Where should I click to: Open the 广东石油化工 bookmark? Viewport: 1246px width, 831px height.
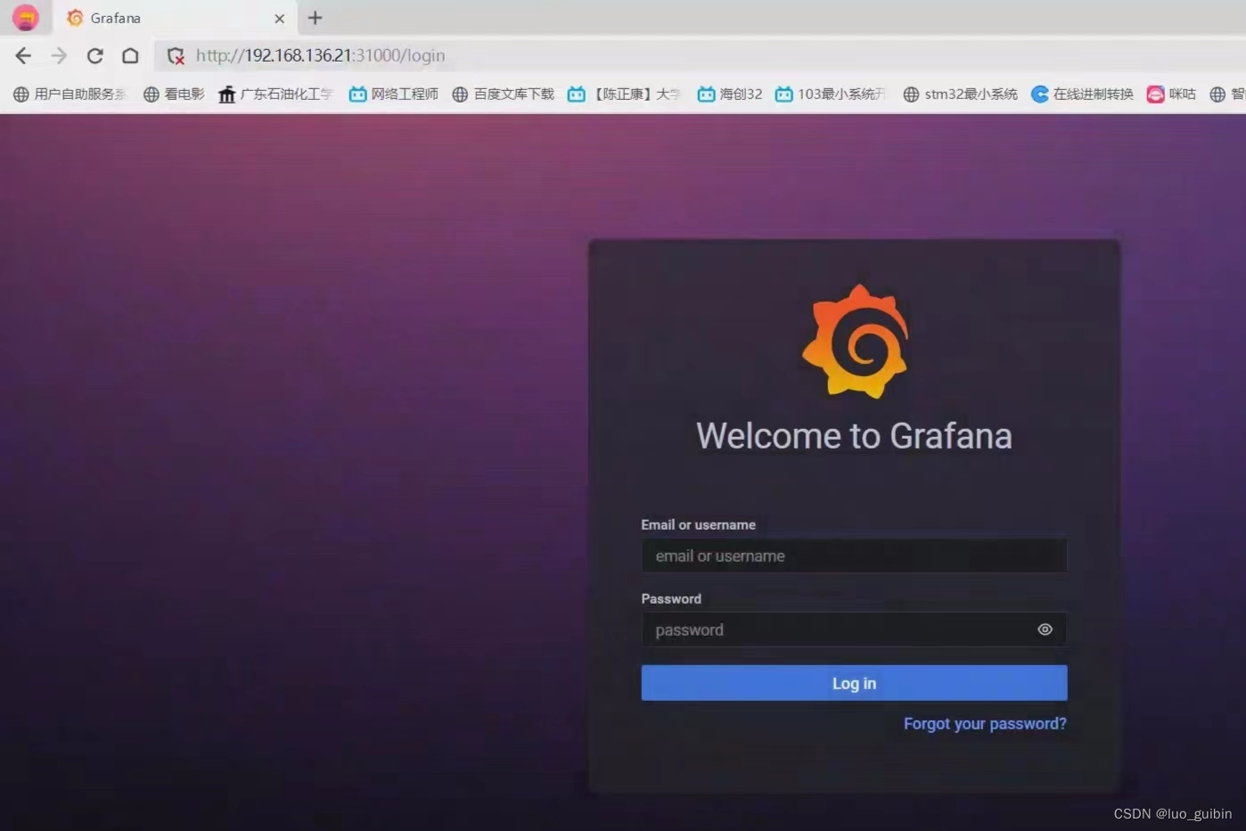click(x=275, y=94)
